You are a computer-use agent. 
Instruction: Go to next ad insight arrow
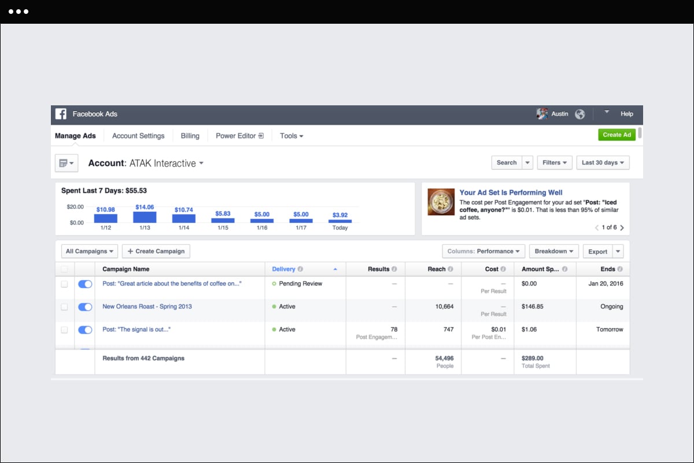pyautogui.click(x=622, y=227)
